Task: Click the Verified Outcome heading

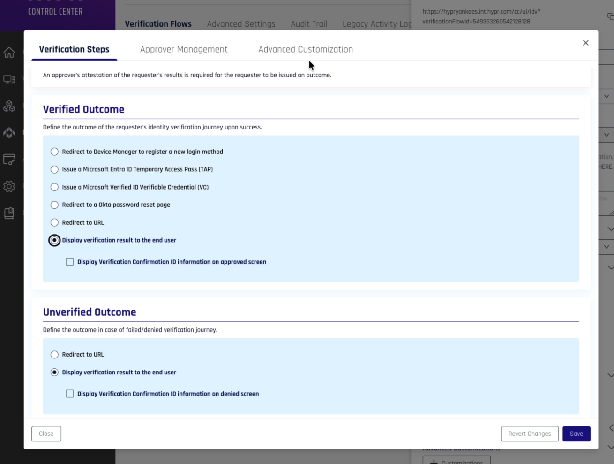Action: click(x=83, y=109)
